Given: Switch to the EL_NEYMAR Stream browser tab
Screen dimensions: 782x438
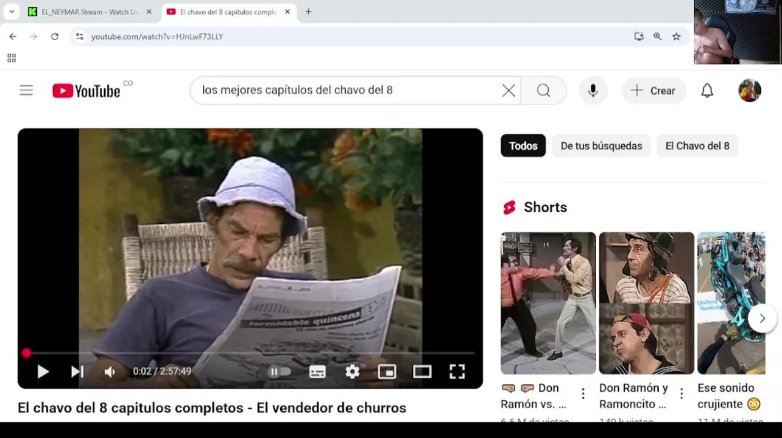Looking at the screenshot, I should click(90, 12).
